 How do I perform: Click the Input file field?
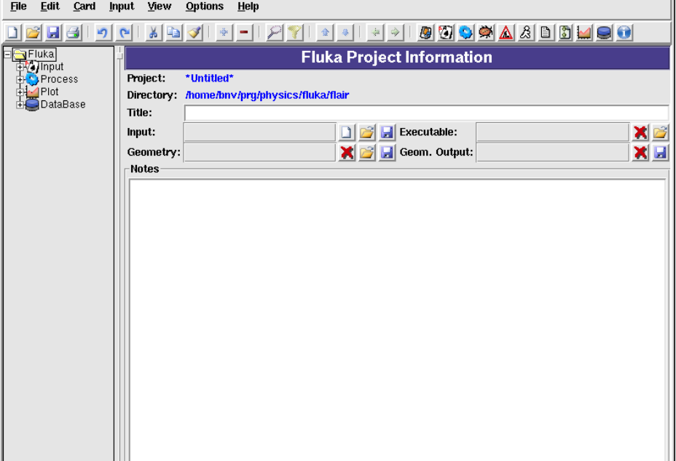pos(259,132)
